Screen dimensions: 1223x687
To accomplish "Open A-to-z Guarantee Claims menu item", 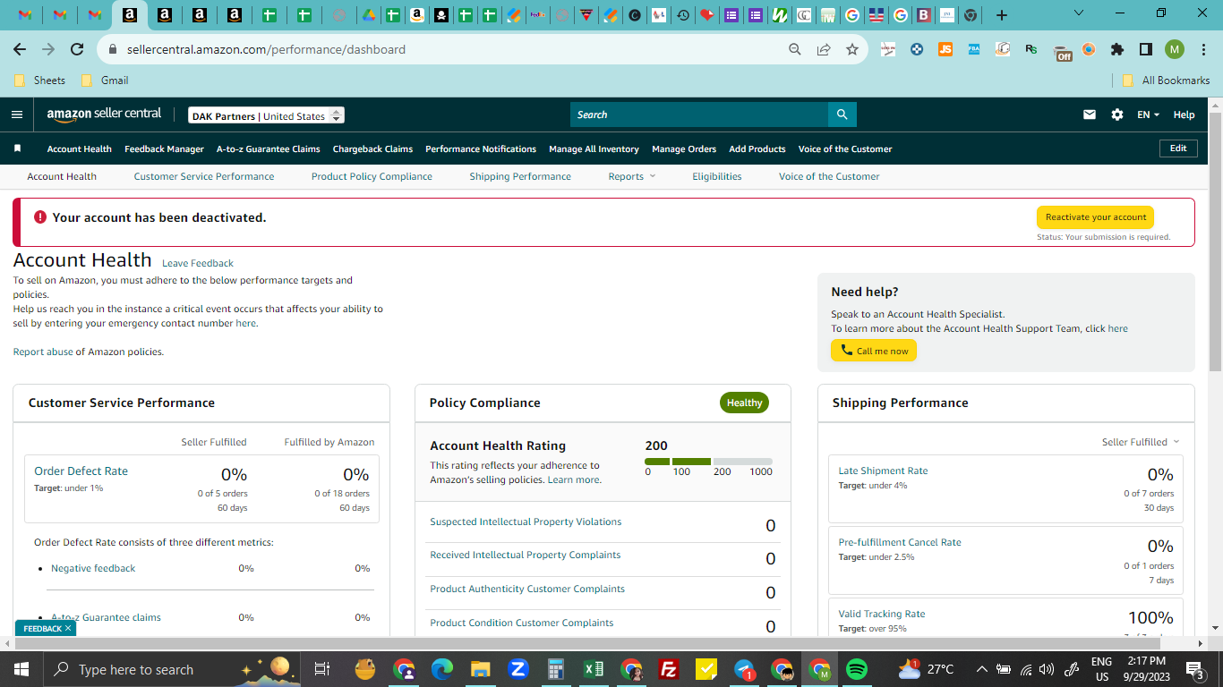I will click(x=269, y=148).
